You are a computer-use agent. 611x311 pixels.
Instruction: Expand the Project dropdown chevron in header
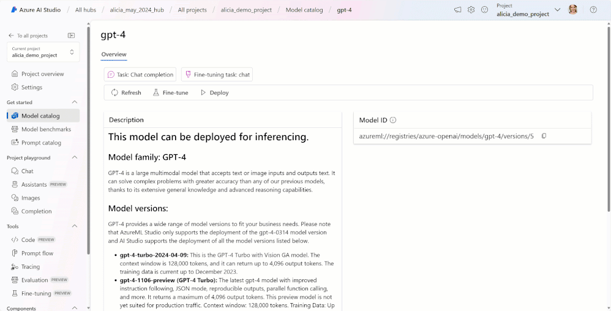pos(557,10)
